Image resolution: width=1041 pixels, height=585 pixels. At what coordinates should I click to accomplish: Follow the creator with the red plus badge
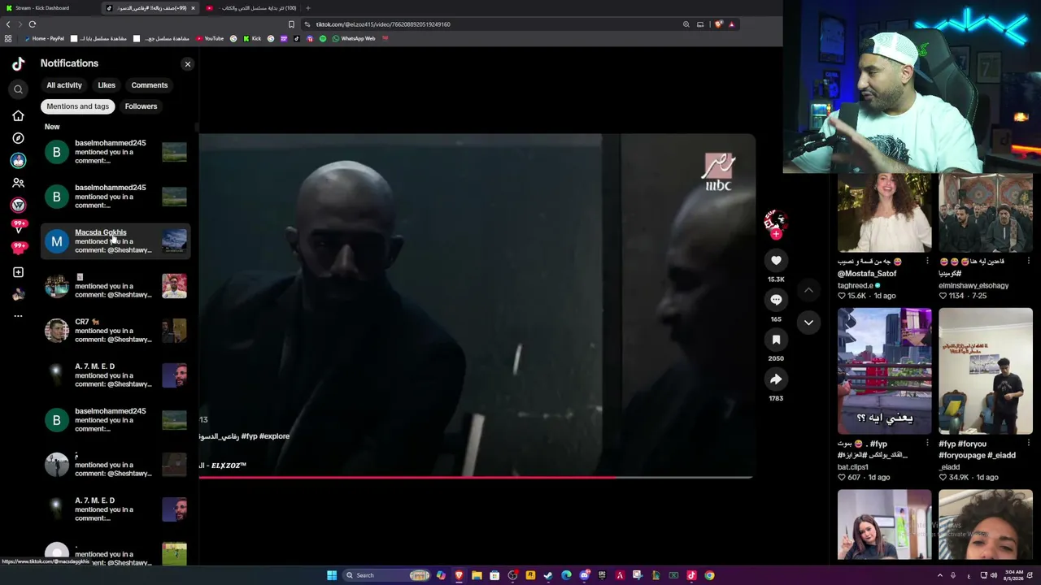click(x=776, y=234)
